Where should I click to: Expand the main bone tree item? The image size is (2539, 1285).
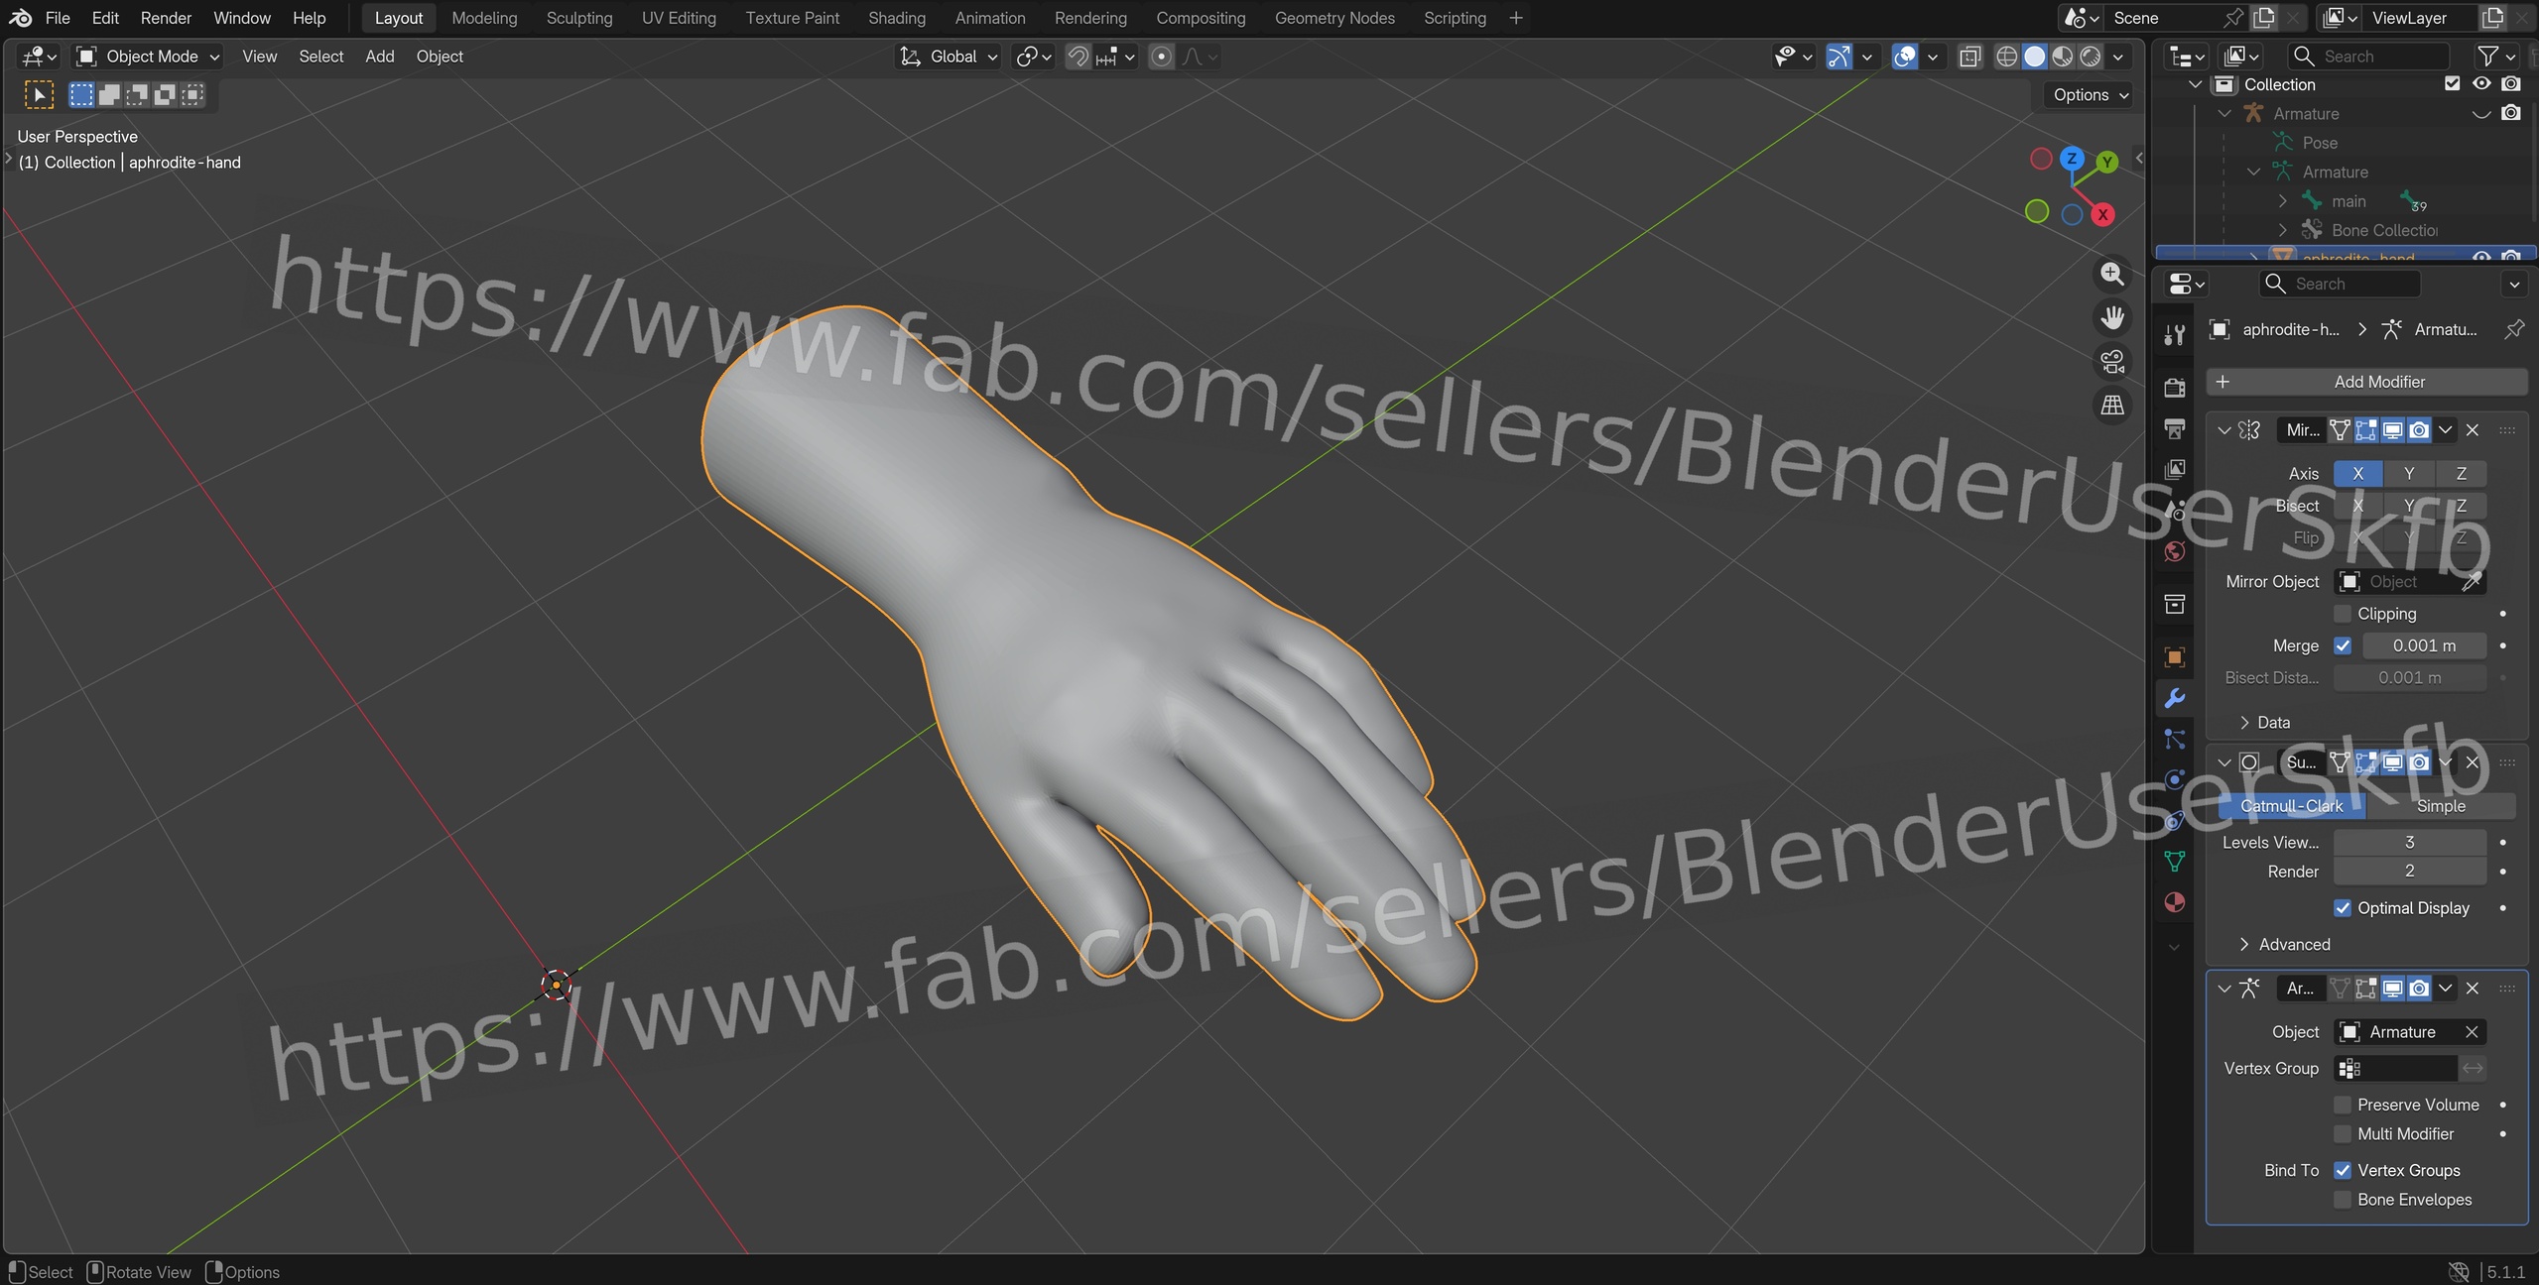tap(2283, 201)
